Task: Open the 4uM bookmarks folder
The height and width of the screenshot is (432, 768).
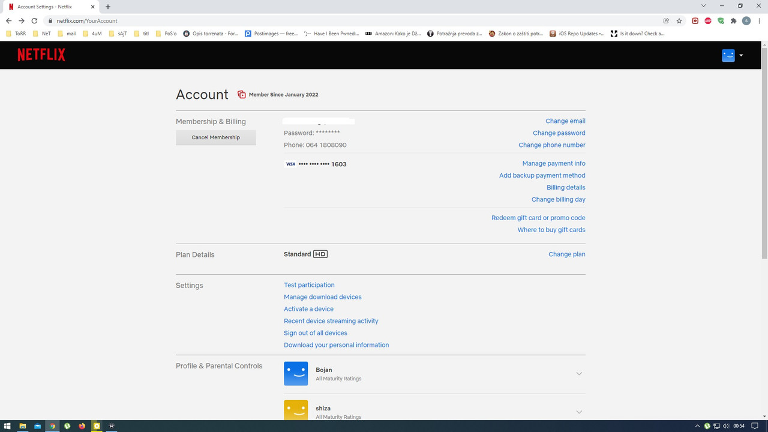Action: [92, 34]
